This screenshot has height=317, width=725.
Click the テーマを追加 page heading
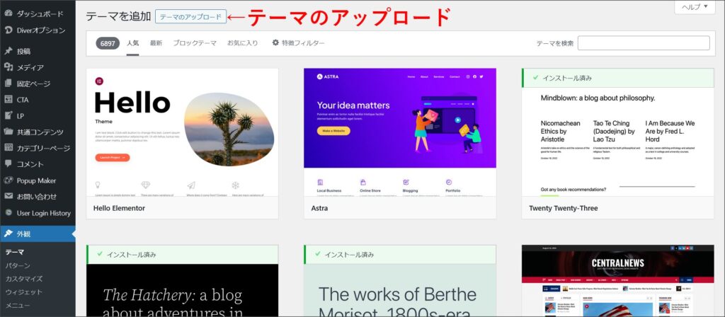coord(118,17)
